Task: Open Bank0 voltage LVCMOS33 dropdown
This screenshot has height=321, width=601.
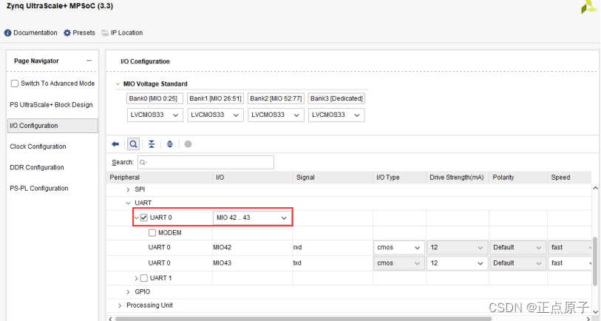Action: coord(155,115)
